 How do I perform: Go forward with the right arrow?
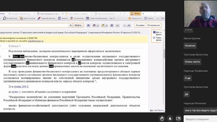pyautogui.click(x=129, y=25)
